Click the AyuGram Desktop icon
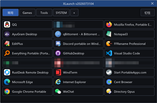Screen dimensions: 157x103 click(7, 34)
